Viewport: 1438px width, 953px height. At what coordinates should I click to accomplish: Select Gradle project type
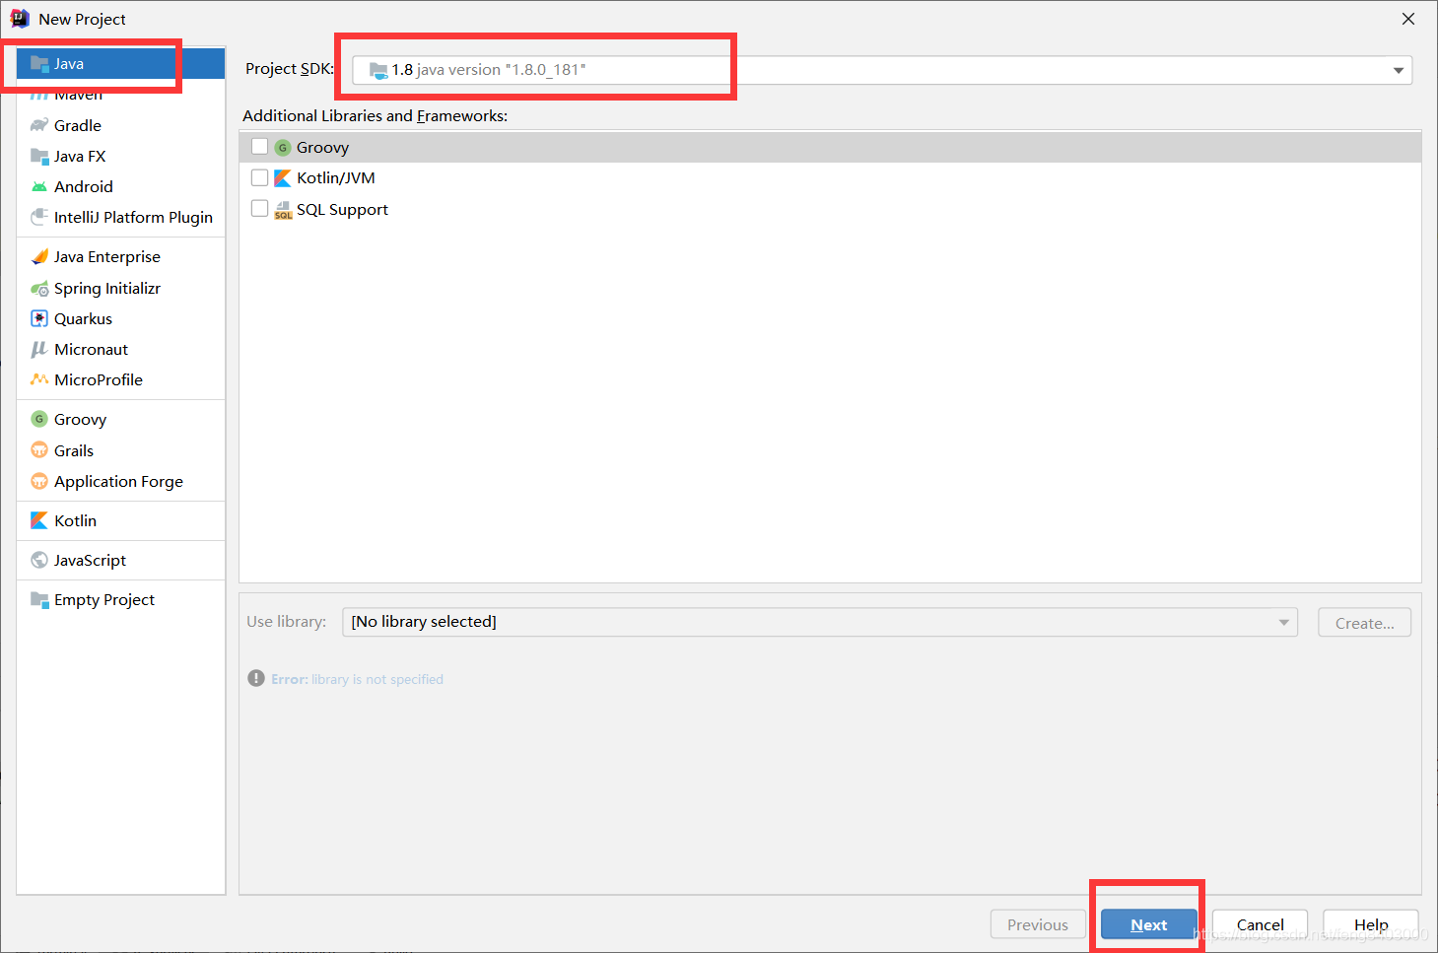120,125
